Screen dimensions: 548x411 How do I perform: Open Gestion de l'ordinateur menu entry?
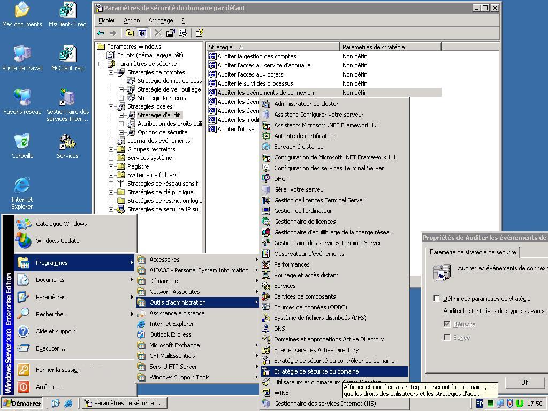click(x=334, y=211)
